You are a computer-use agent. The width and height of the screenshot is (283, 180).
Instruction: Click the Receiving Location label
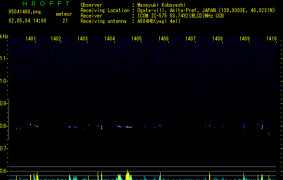pyautogui.click(x=105, y=10)
